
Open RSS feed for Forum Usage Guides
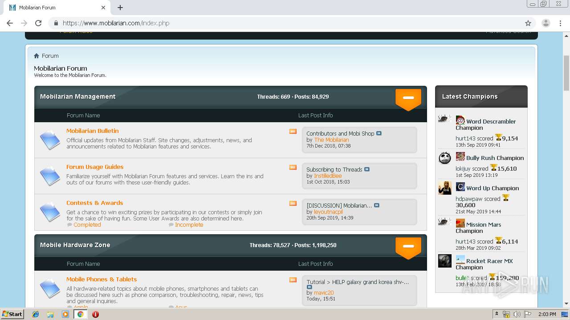click(293, 167)
